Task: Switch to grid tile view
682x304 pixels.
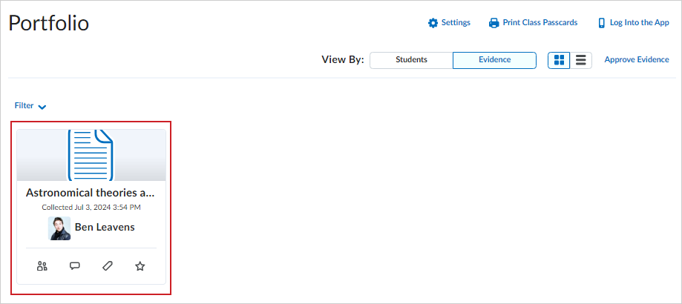Action: pyautogui.click(x=559, y=60)
